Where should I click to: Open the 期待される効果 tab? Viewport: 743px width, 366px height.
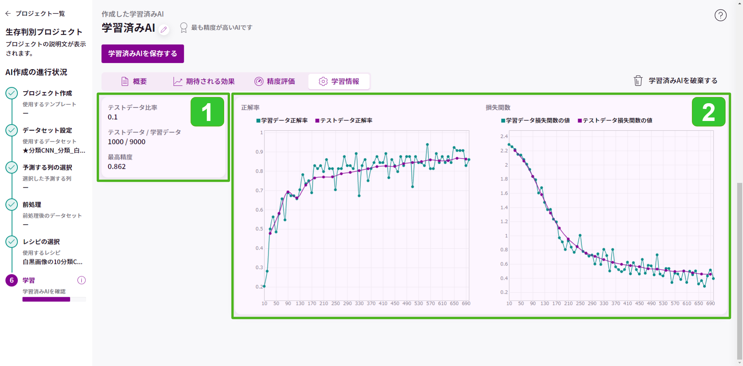pyautogui.click(x=204, y=82)
